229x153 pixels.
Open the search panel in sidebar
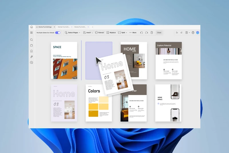31,40
